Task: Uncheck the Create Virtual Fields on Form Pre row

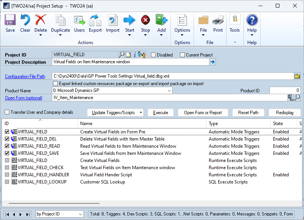Action: click(x=7, y=132)
